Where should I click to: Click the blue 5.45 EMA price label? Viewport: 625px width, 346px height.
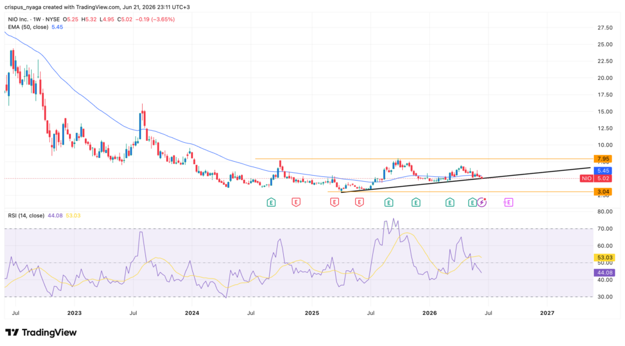[604, 171]
